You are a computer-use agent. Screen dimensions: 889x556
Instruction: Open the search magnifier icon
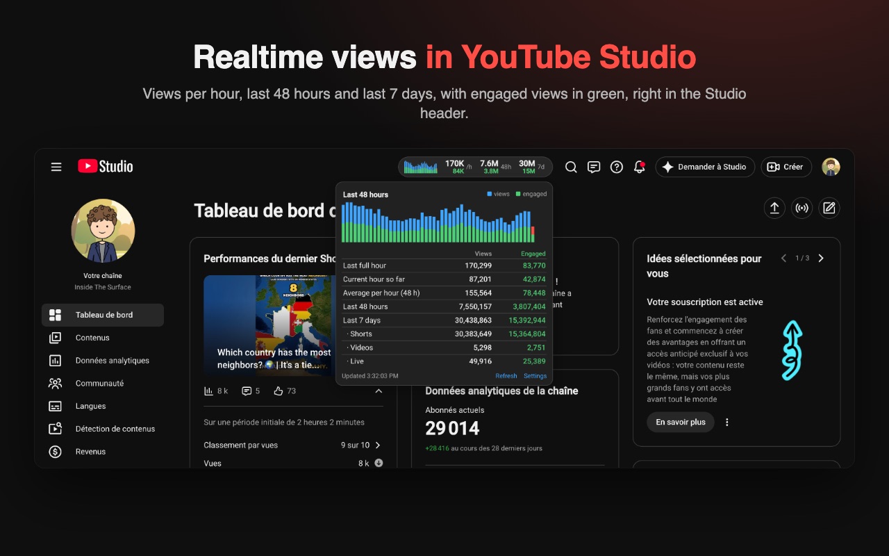(571, 167)
